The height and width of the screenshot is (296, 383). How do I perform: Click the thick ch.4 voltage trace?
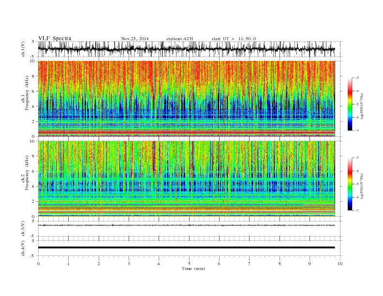click(186, 248)
